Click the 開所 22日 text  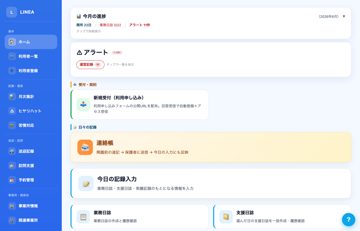(84, 25)
